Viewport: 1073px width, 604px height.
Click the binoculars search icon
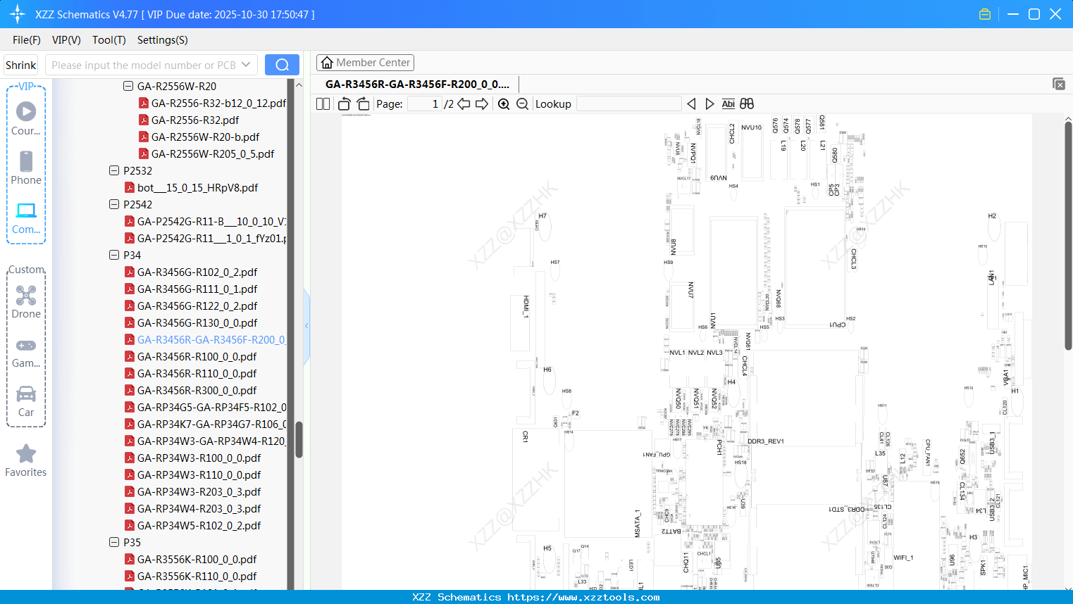(x=747, y=104)
